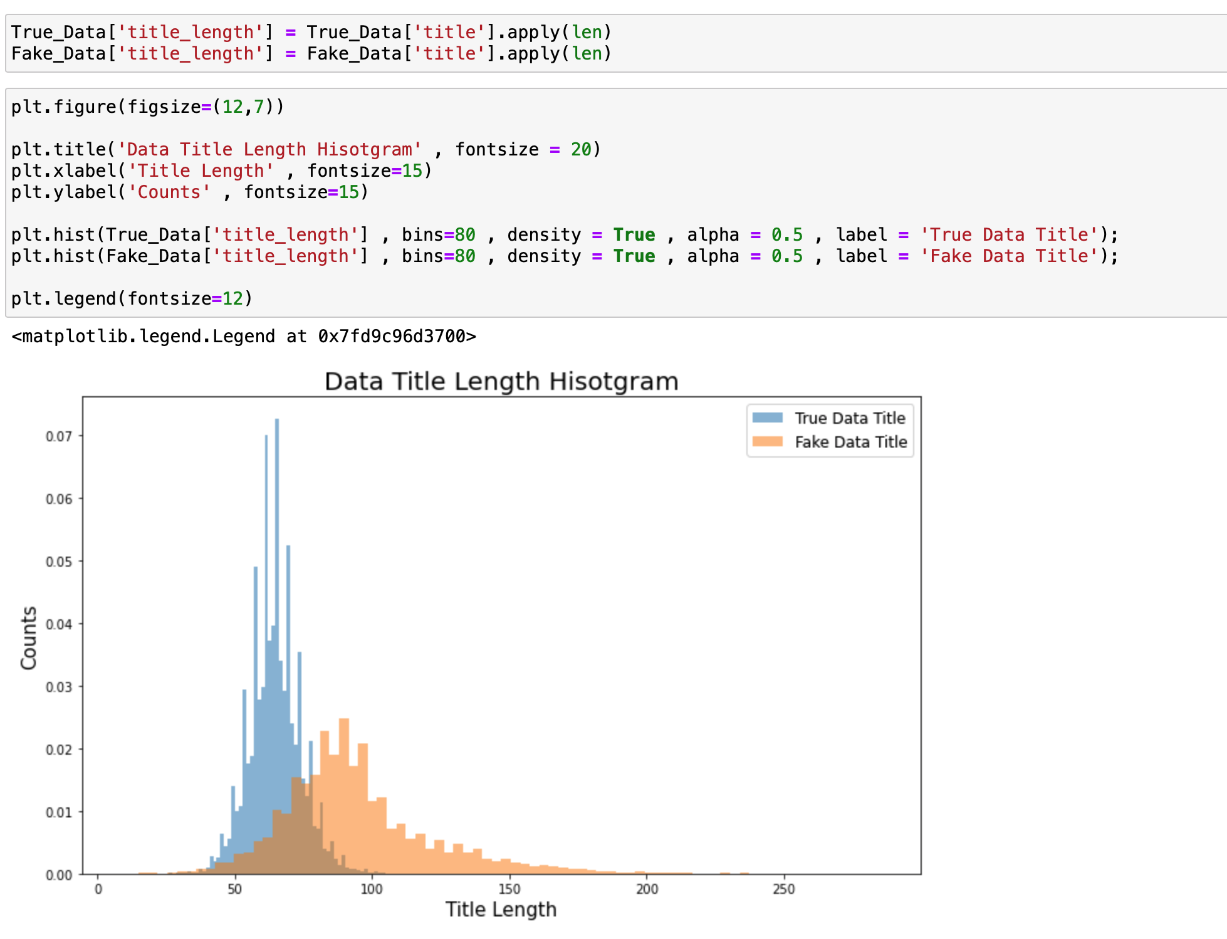1227x939 pixels.
Task: Click the plt.xlabel('Title Length') code line
Action: point(221,170)
